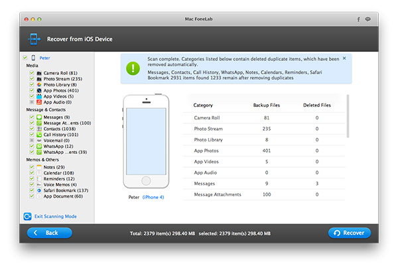This screenshot has width=398, height=270.
Task: Select the App Photos table row
Action: 265,150
